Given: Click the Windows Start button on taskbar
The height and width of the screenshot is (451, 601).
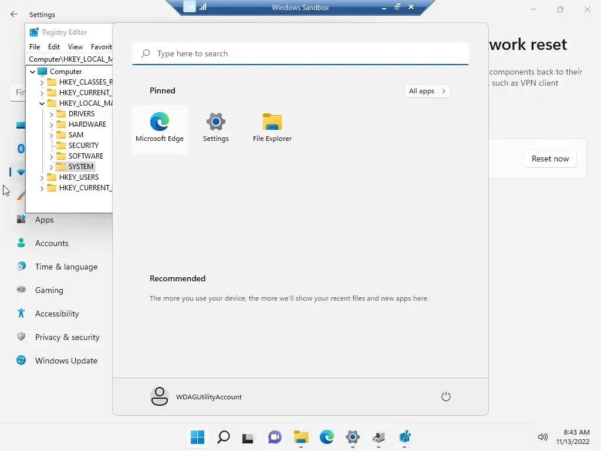Looking at the screenshot, I should (197, 437).
